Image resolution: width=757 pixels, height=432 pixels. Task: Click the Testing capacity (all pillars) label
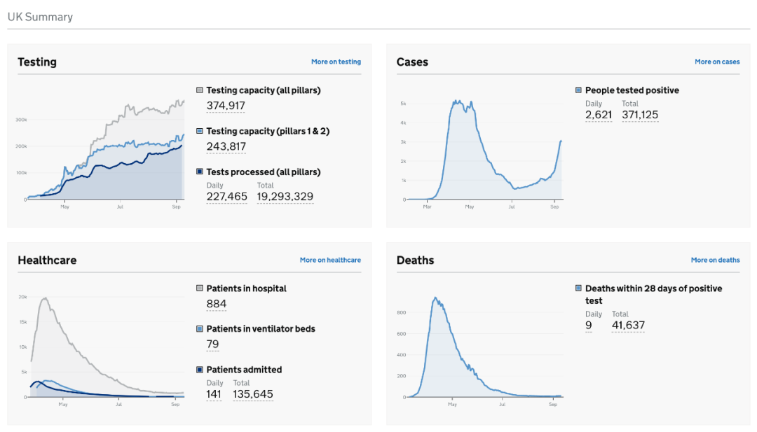click(264, 90)
